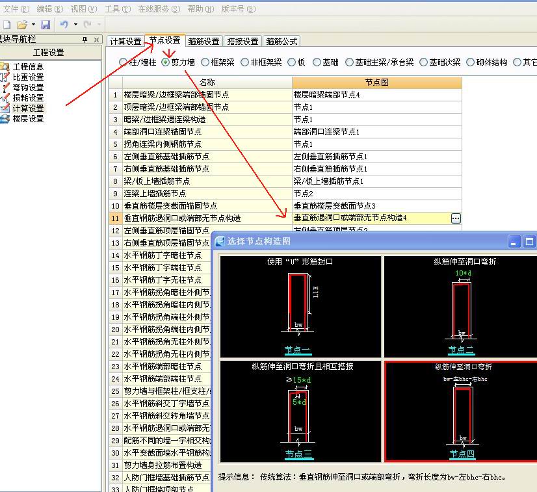Click the 楼层设置 icon in navigation
The height and width of the screenshot is (492, 537).
coord(5,119)
